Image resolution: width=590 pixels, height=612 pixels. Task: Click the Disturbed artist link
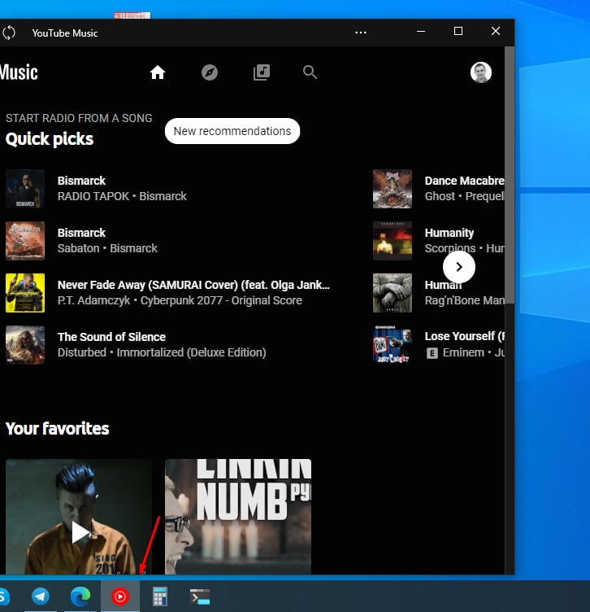click(x=82, y=352)
